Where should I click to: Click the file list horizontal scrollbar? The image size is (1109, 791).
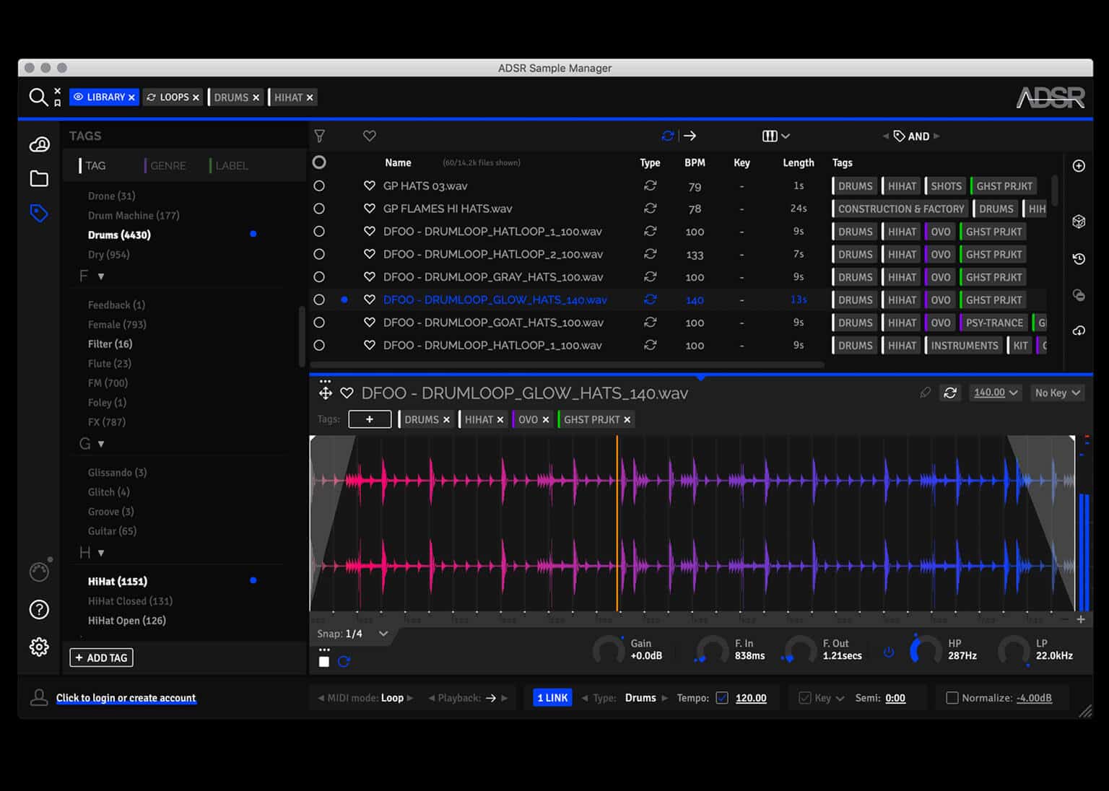[x=567, y=365]
